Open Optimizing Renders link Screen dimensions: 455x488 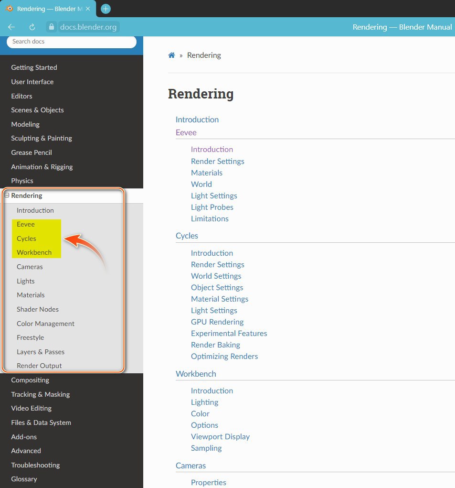click(x=224, y=357)
